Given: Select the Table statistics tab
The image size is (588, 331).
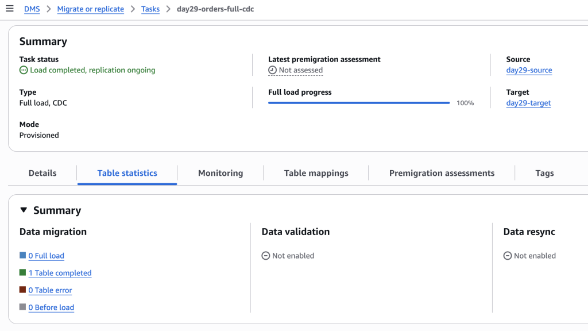Looking at the screenshot, I should tap(127, 173).
